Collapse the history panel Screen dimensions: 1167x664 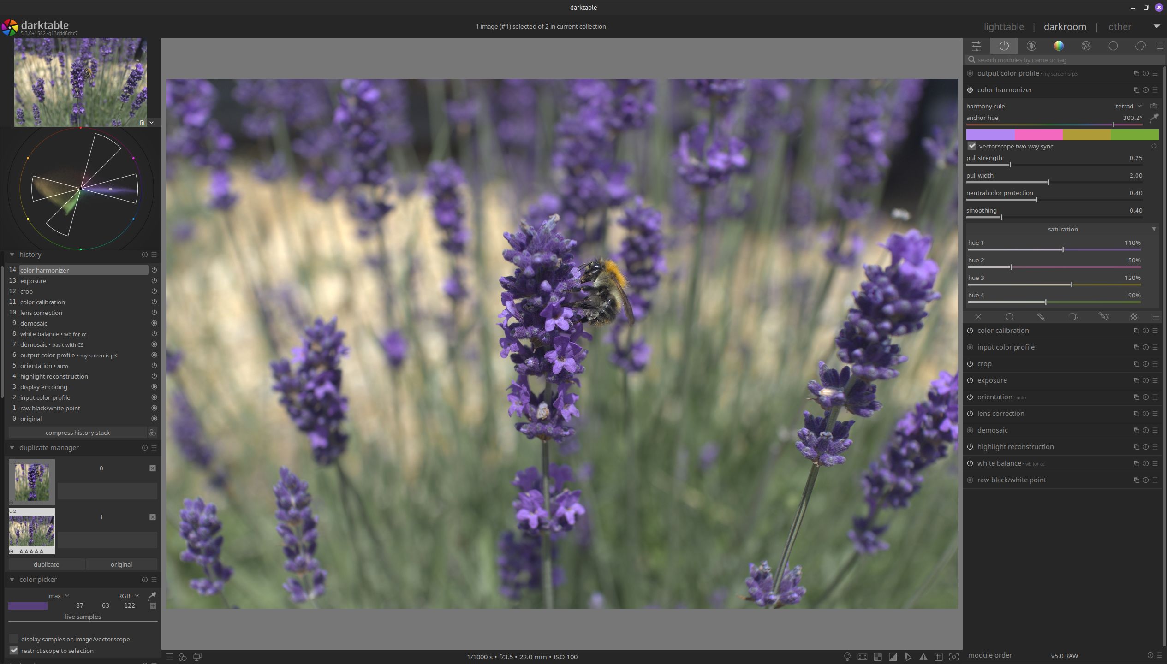coord(12,255)
